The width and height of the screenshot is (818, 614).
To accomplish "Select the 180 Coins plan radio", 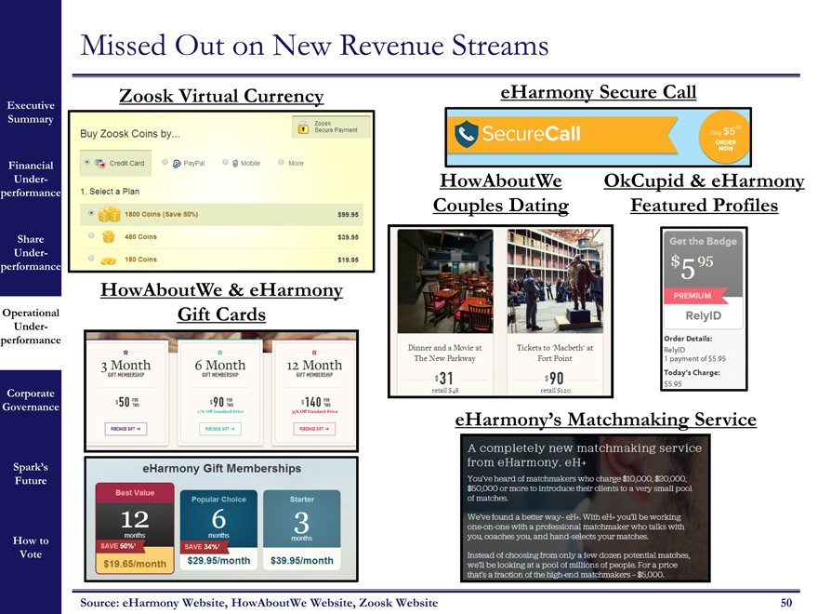I will (x=91, y=258).
